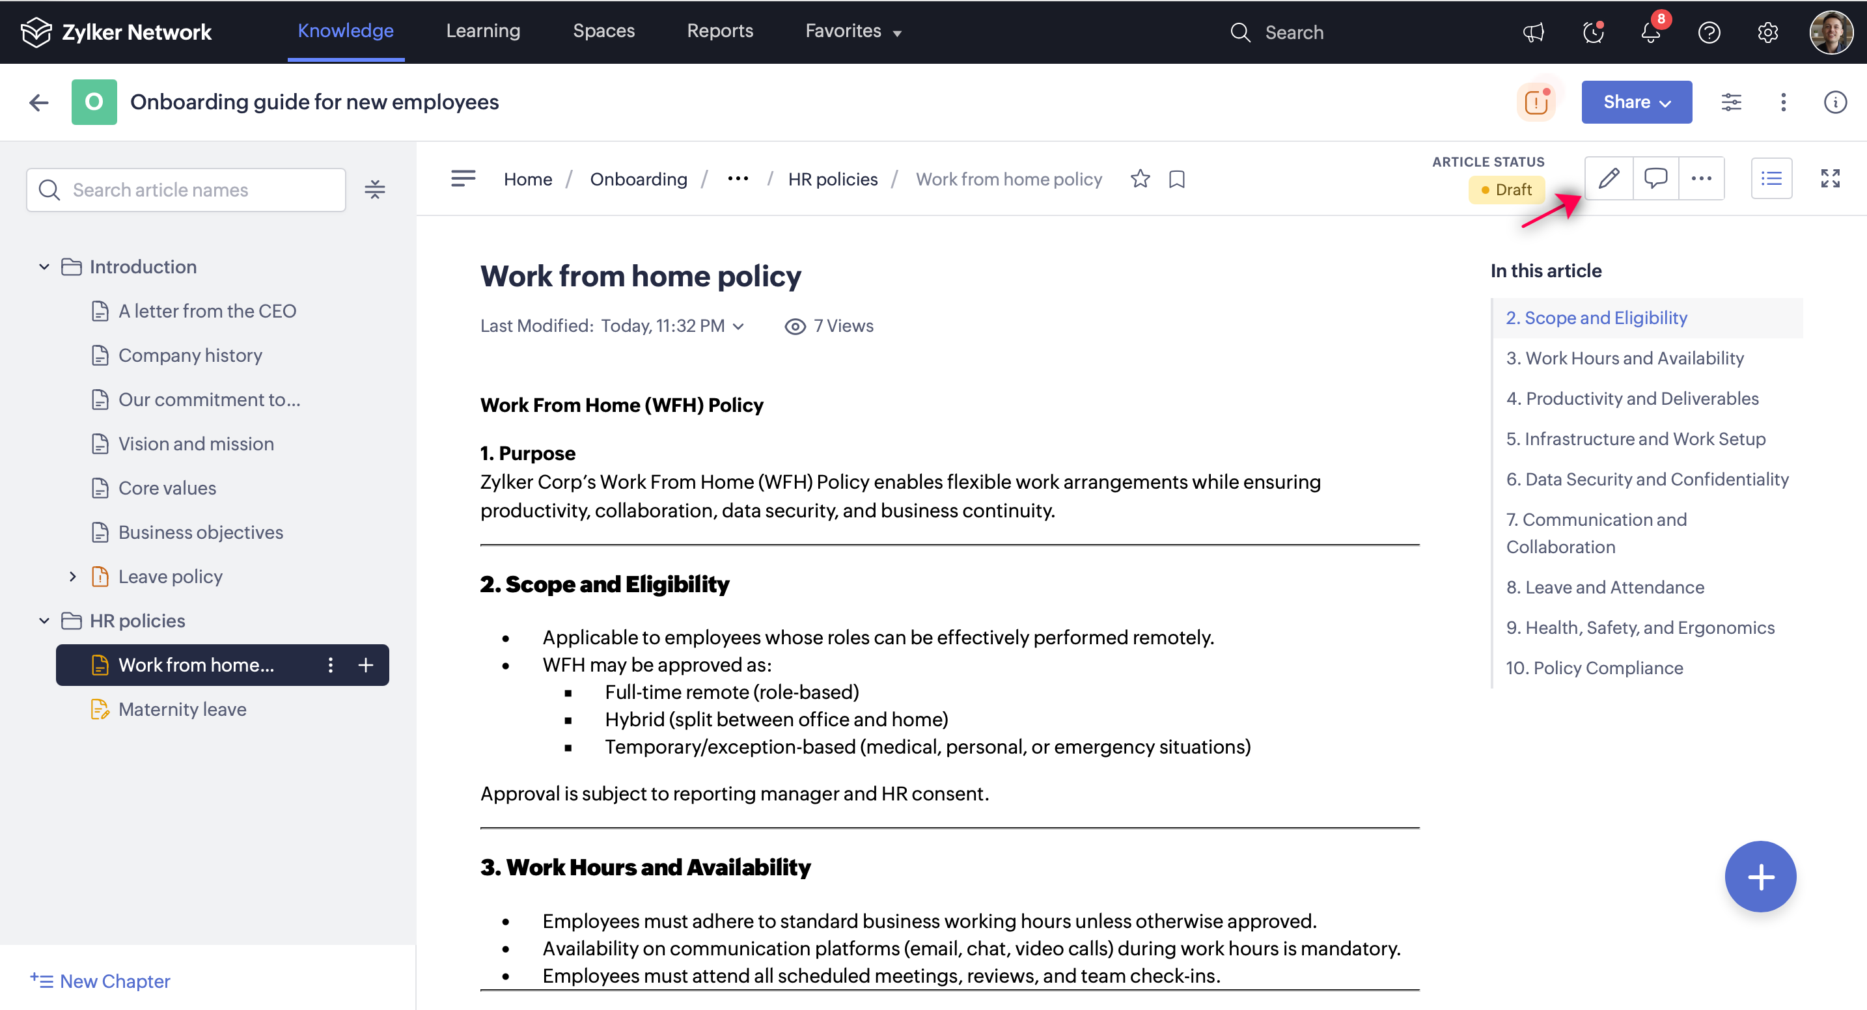Viewport: 1867px width, 1010px height.
Task: Open the Favorites menu
Action: click(853, 31)
